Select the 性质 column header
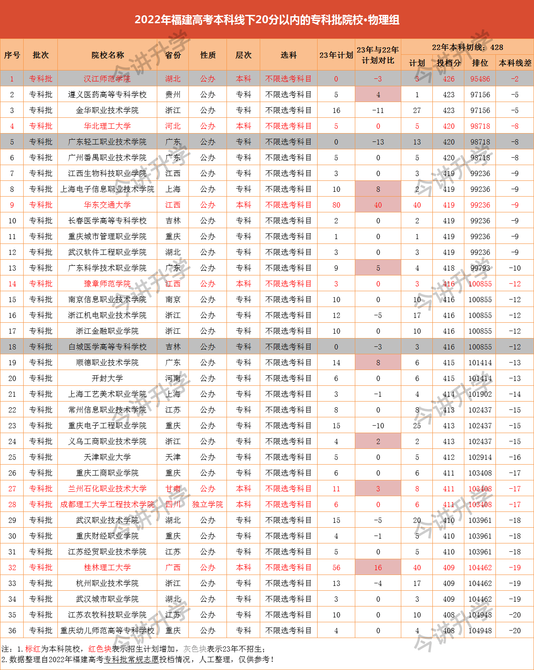Image resolution: width=534 pixels, height=670 pixels. [x=208, y=55]
